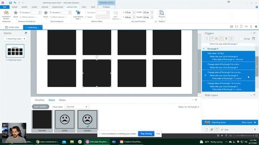Open Chrome crowdcast window from the taskbar

[x=47, y=142]
